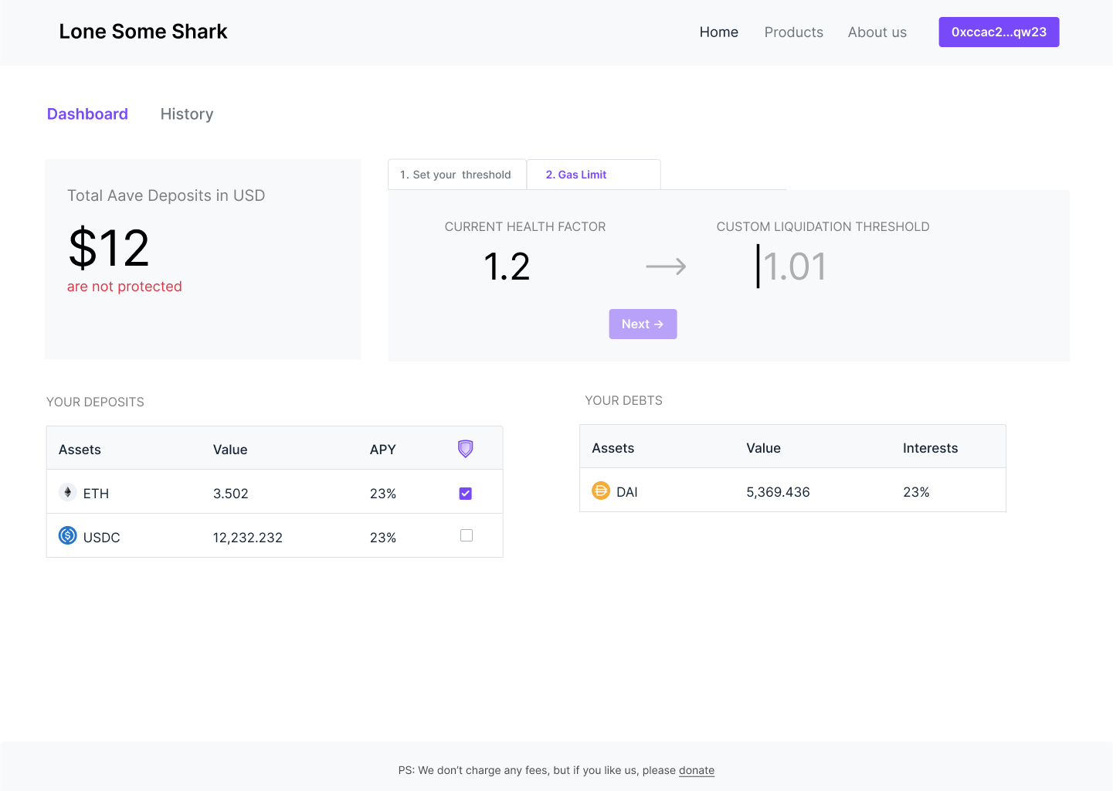Image resolution: width=1113 pixels, height=791 pixels.
Task: Click the YOUR DEPOSITS section heading
Action: click(x=95, y=402)
